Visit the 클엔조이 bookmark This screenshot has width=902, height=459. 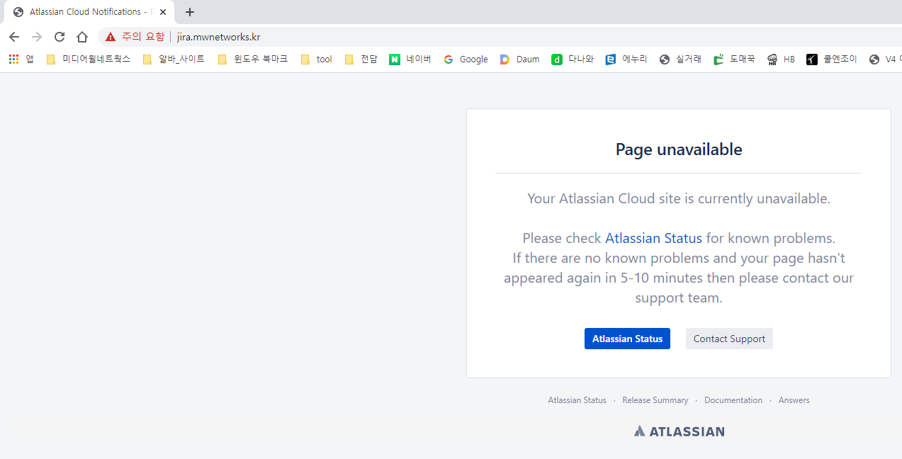pos(832,59)
